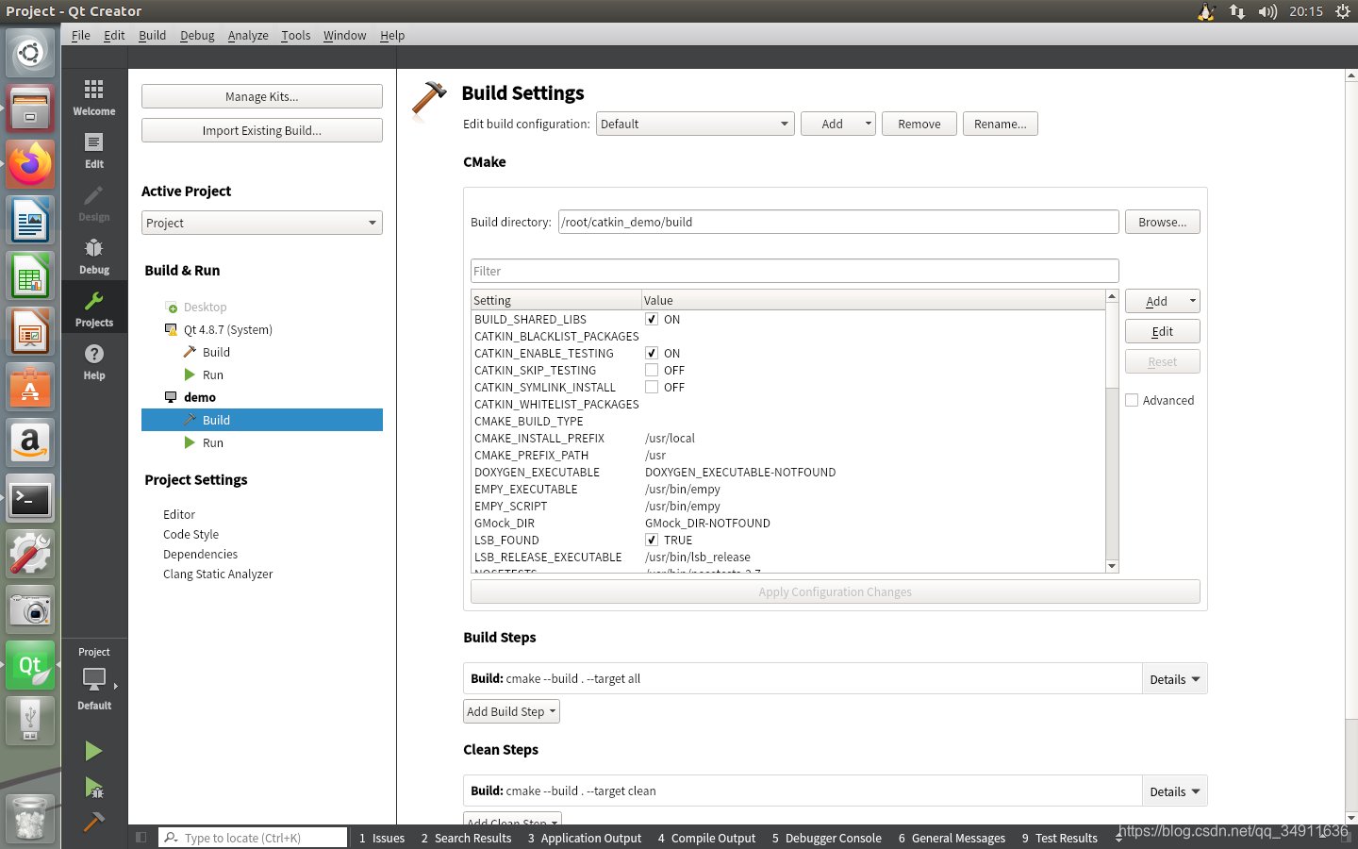The height and width of the screenshot is (849, 1358).
Task: Click the Type to locate field
Action: (253, 838)
